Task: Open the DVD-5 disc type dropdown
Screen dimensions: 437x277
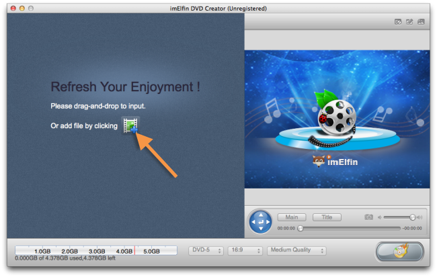Action: point(206,250)
